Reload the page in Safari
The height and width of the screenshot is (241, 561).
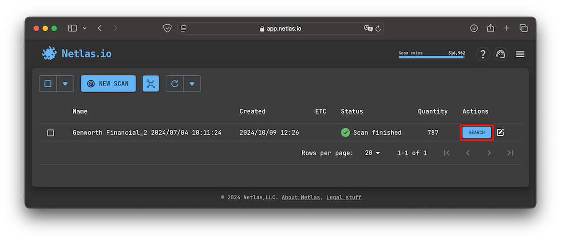(378, 28)
